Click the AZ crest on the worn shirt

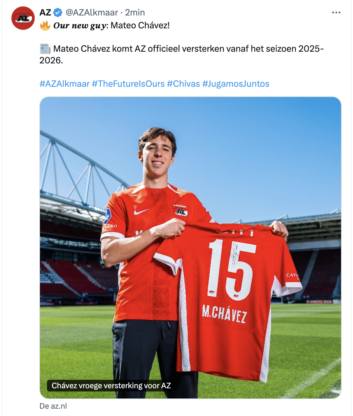(181, 211)
